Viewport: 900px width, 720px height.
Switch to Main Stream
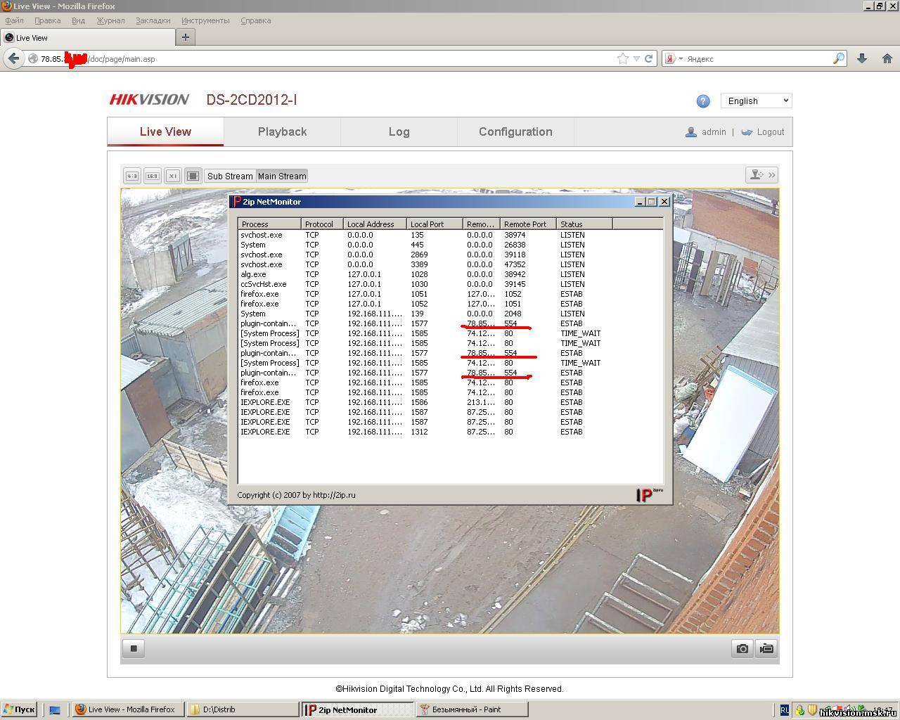point(282,176)
